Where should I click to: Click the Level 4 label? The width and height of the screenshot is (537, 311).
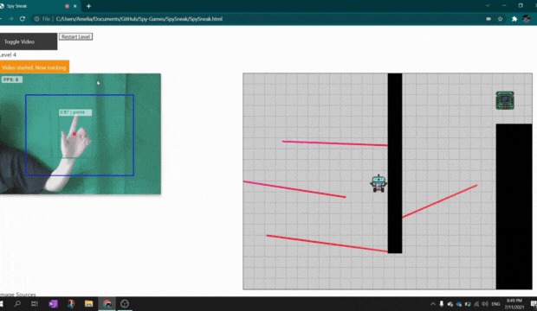point(8,54)
